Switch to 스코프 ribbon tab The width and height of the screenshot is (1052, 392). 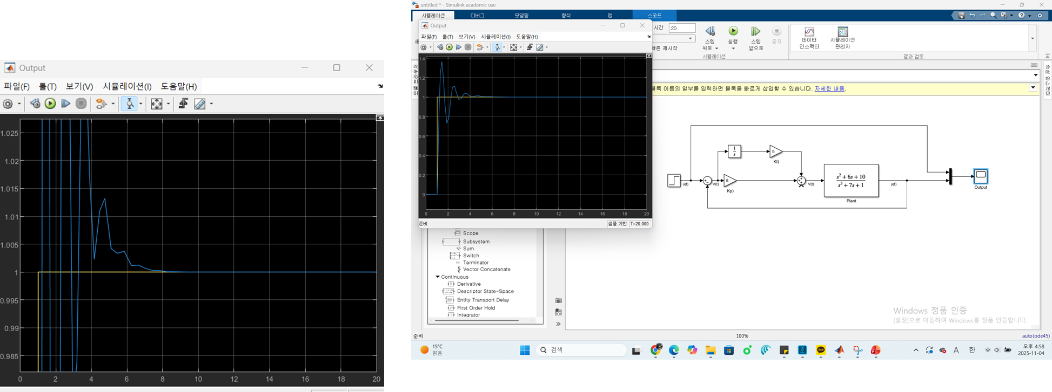coord(654,16)
